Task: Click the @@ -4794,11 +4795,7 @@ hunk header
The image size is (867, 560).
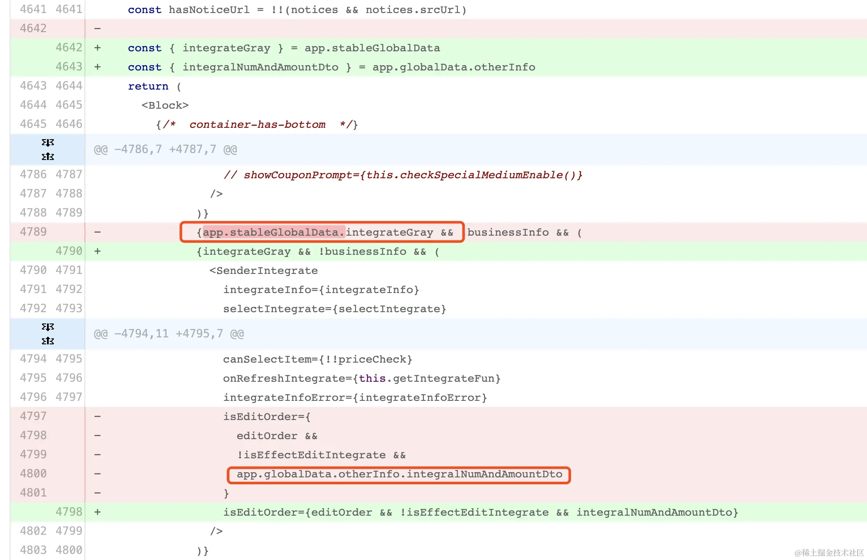Action: (x=169, y=334)
